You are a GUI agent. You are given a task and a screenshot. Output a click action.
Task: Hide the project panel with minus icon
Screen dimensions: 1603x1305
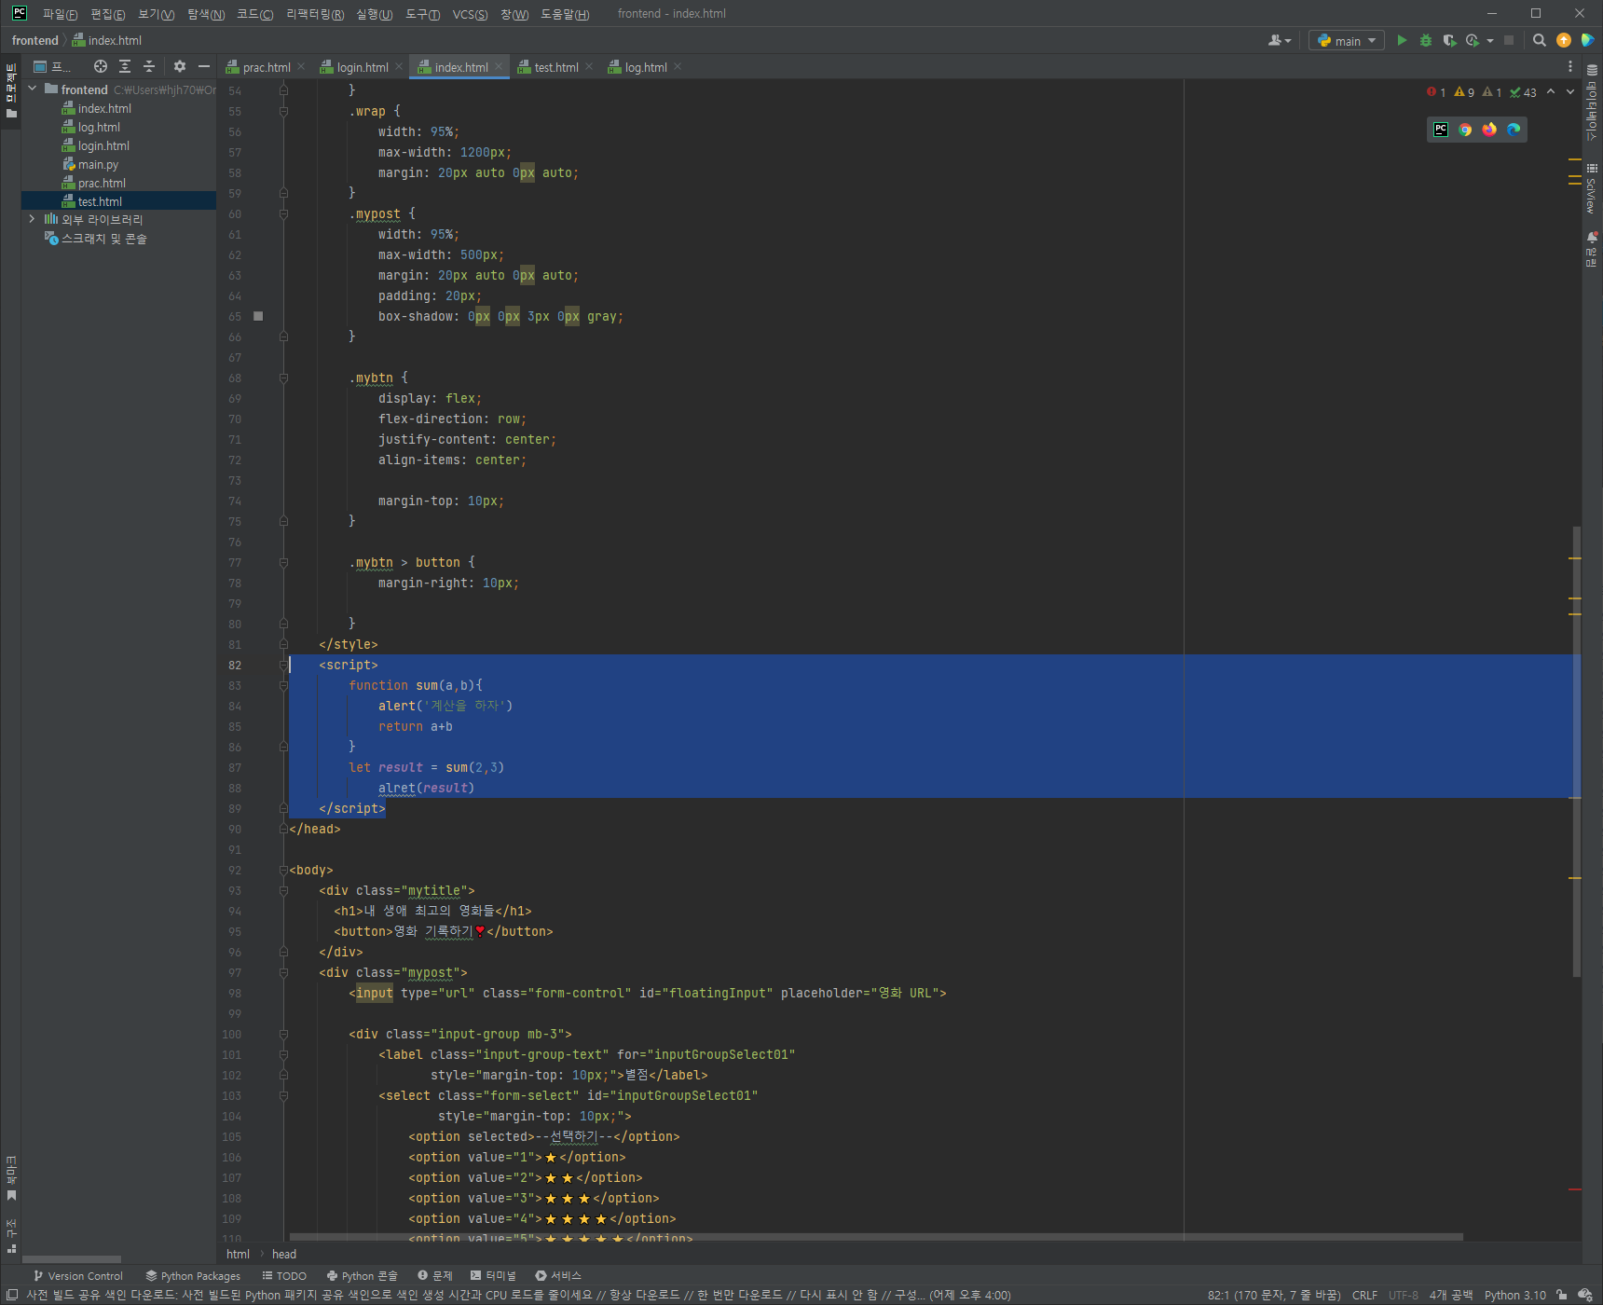[x=204, y=66]
